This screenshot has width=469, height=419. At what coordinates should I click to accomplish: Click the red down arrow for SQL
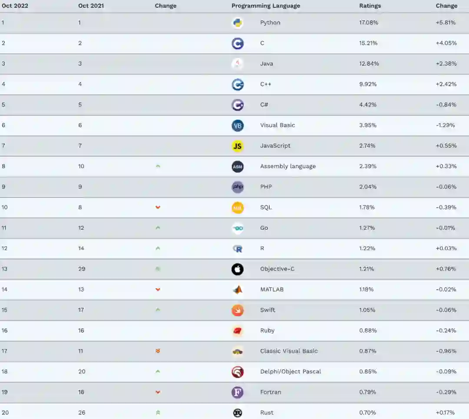pos(158,208)
